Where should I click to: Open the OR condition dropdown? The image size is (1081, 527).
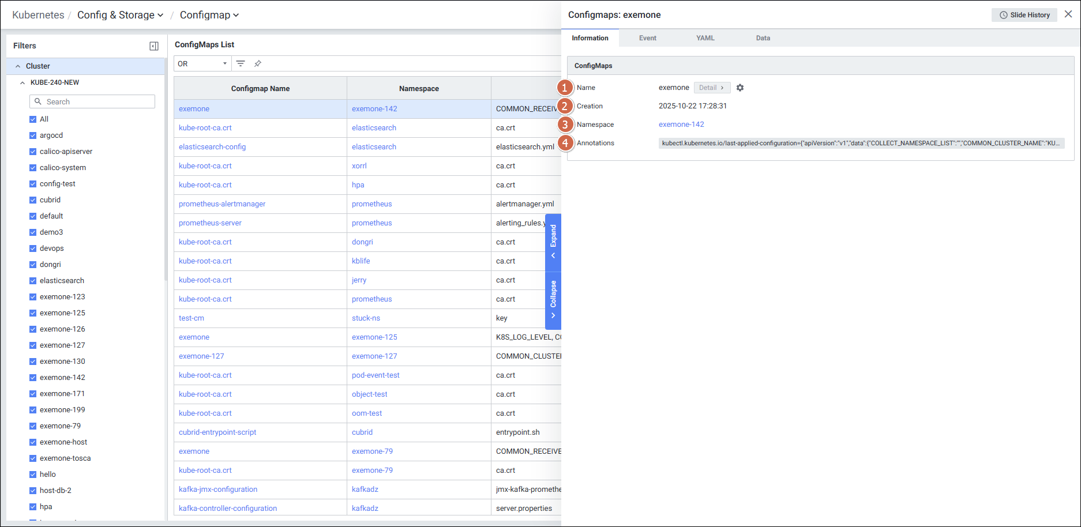(202, 63)
